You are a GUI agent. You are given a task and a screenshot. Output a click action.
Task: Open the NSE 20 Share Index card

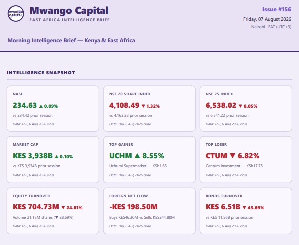click(x=149, y=109)
